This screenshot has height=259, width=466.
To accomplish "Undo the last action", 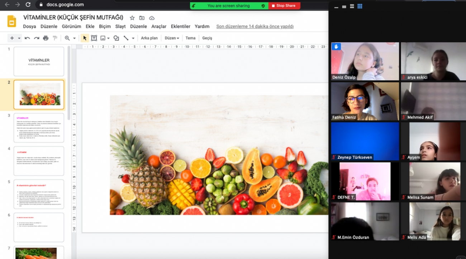I will (x=27, y=38).
